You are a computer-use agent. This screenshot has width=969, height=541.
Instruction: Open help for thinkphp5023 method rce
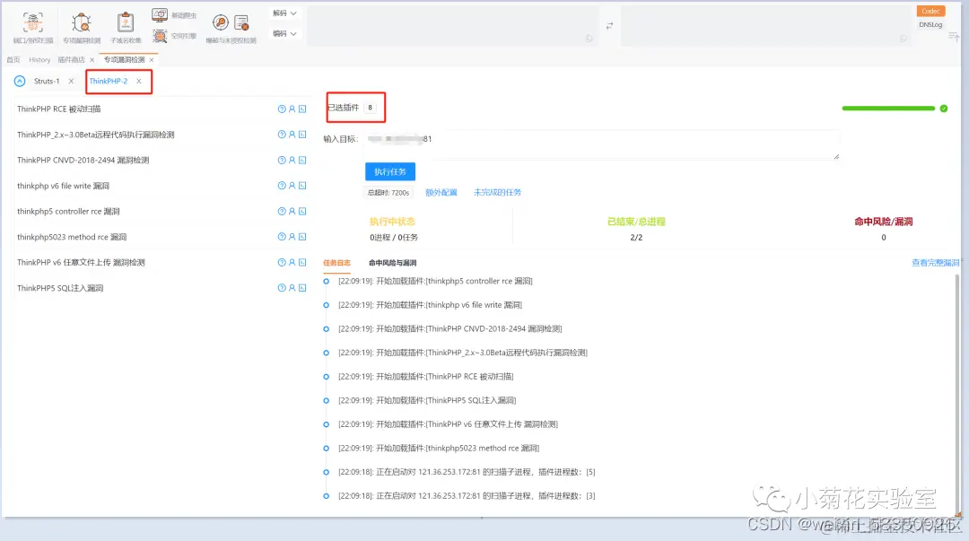point(282,237)
